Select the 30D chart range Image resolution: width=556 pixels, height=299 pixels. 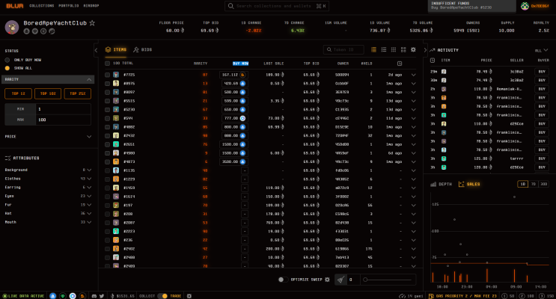click(543, 184)
